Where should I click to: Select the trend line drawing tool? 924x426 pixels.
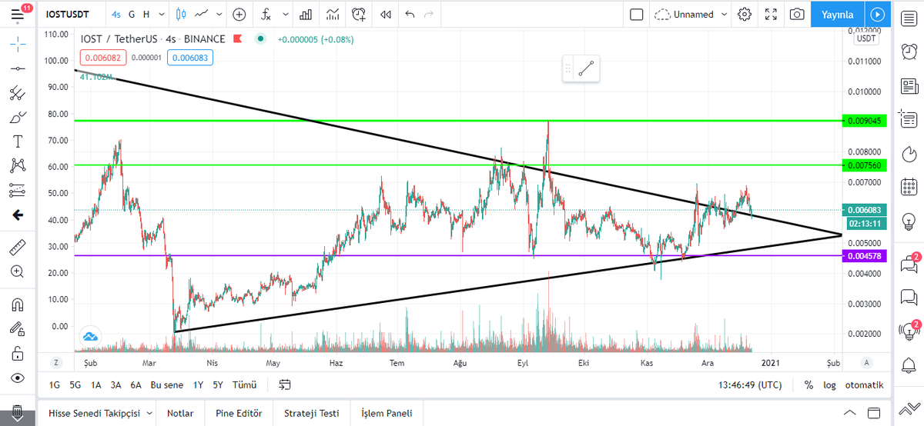coord(17,68)
